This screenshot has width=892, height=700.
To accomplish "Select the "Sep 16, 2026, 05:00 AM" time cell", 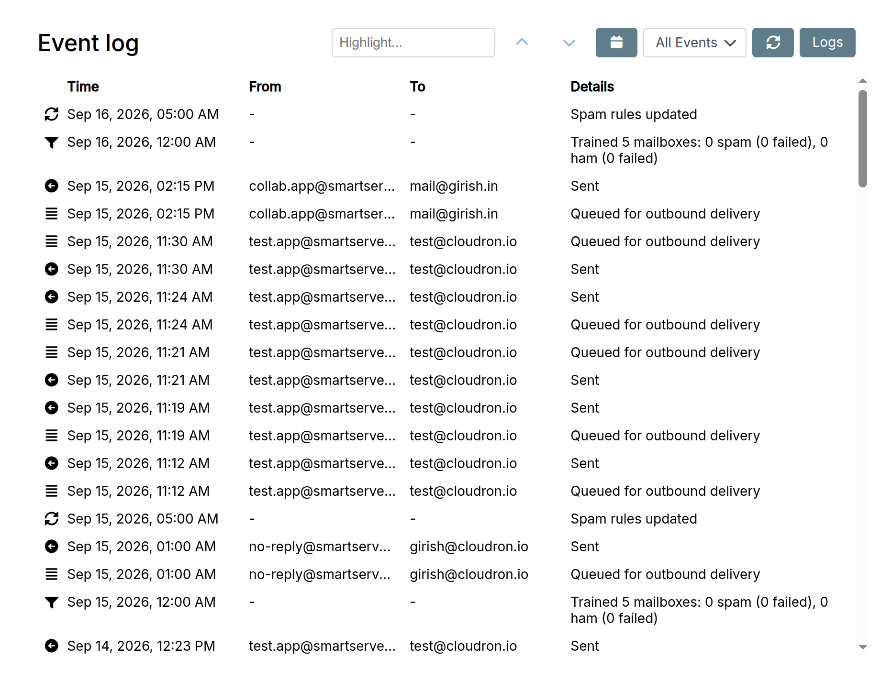I will [x=143, y=114].
